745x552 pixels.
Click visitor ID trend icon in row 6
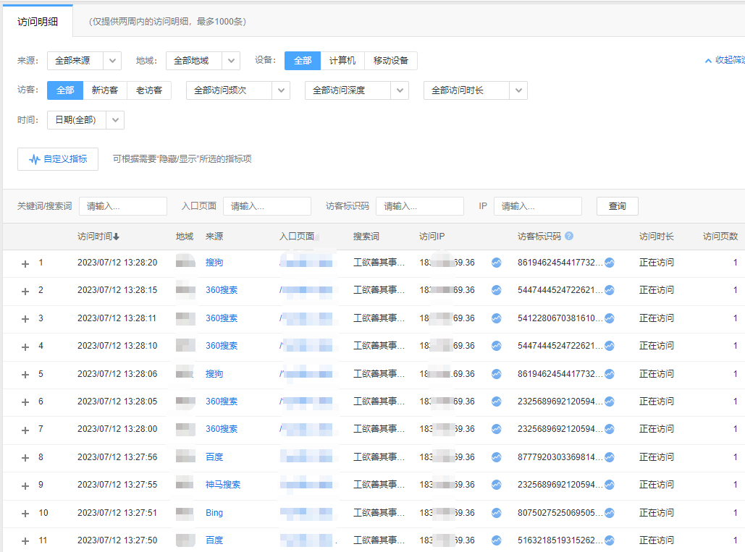(610, 402)
